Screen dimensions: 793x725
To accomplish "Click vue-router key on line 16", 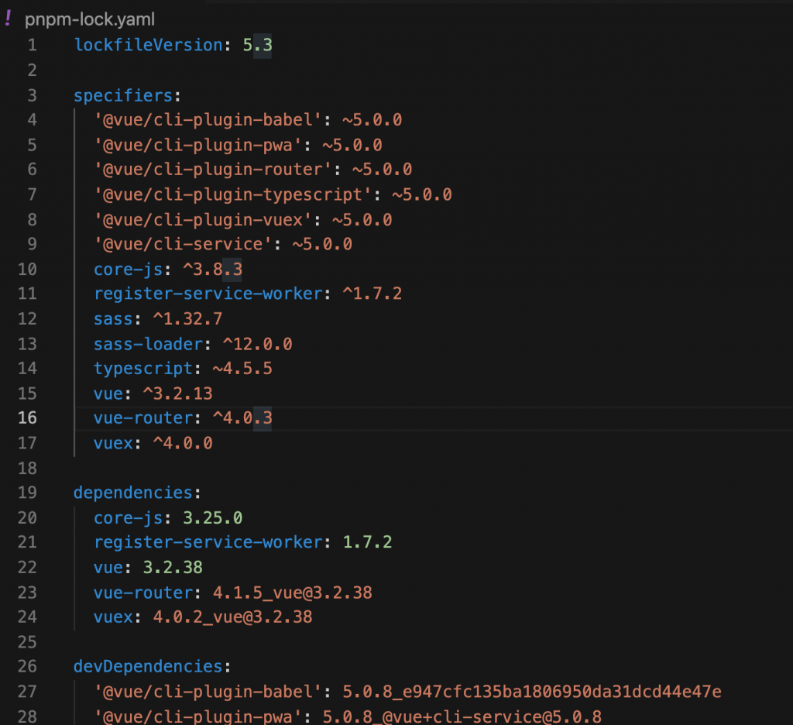I will point(143,418).
